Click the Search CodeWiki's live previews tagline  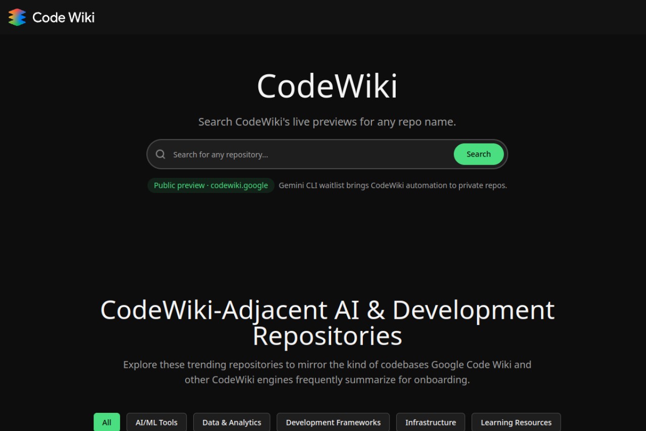click(327, 122)
